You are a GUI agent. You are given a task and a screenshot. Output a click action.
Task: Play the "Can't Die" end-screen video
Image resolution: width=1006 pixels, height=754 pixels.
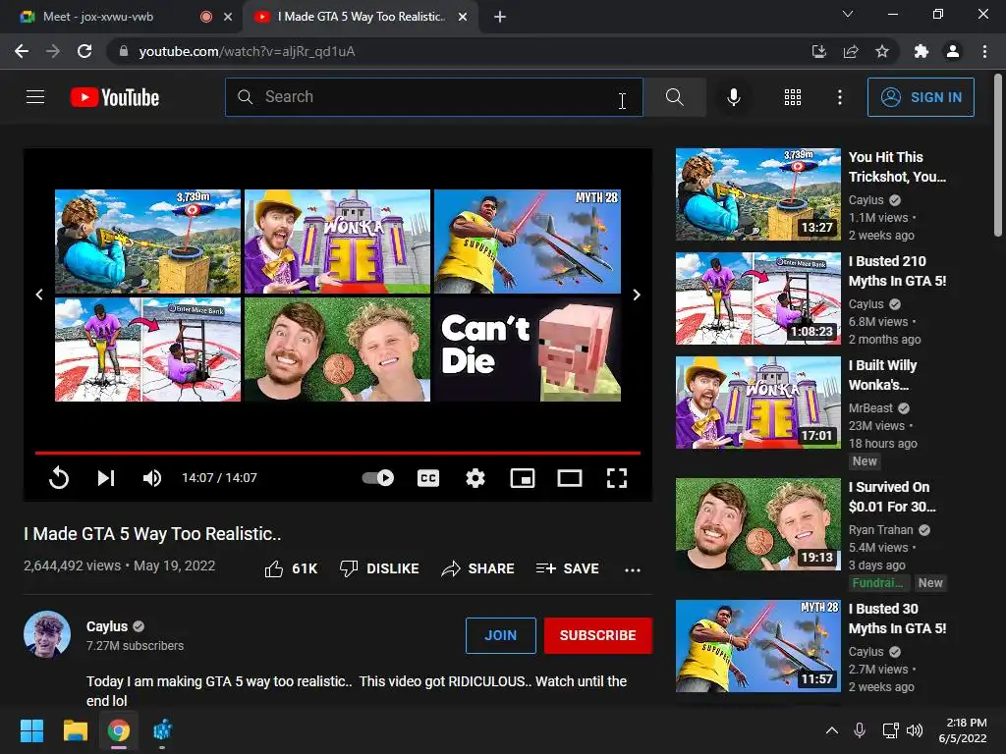[528, 349]
